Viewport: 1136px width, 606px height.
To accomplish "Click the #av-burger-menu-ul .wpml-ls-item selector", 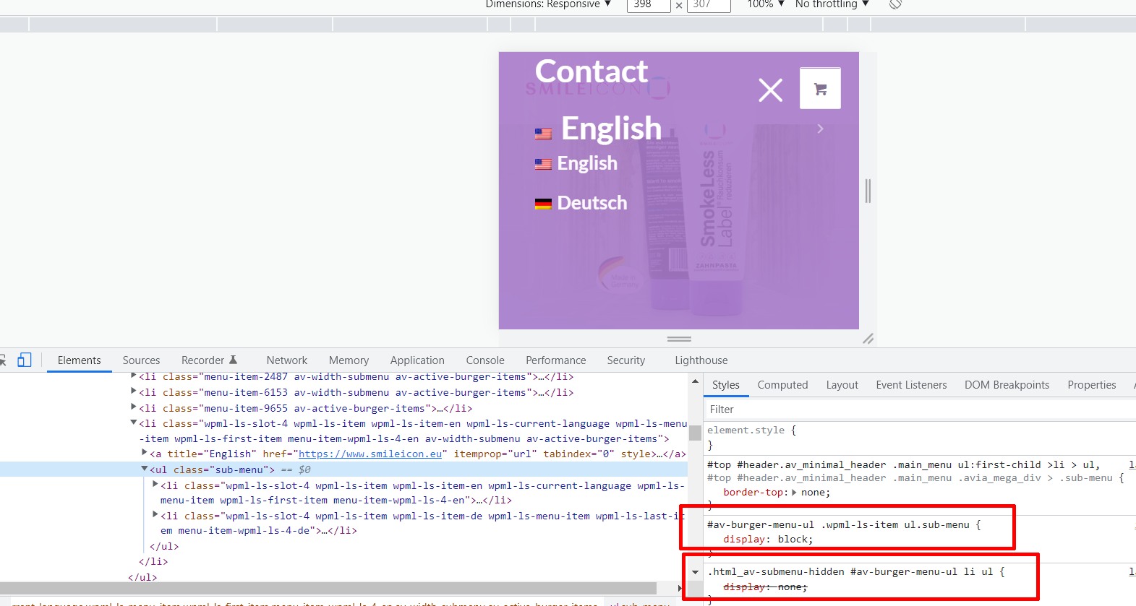I will click(838, 525).
